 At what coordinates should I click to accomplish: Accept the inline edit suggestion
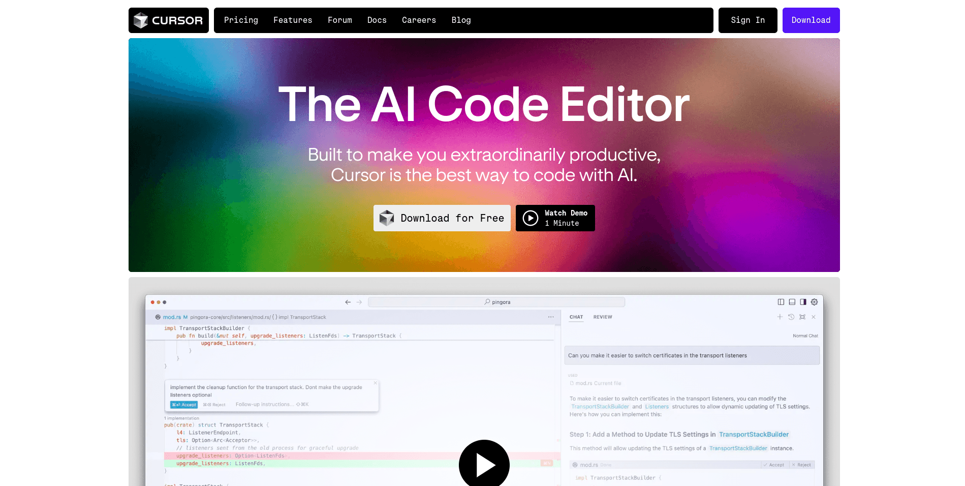(x=184, y=405)
